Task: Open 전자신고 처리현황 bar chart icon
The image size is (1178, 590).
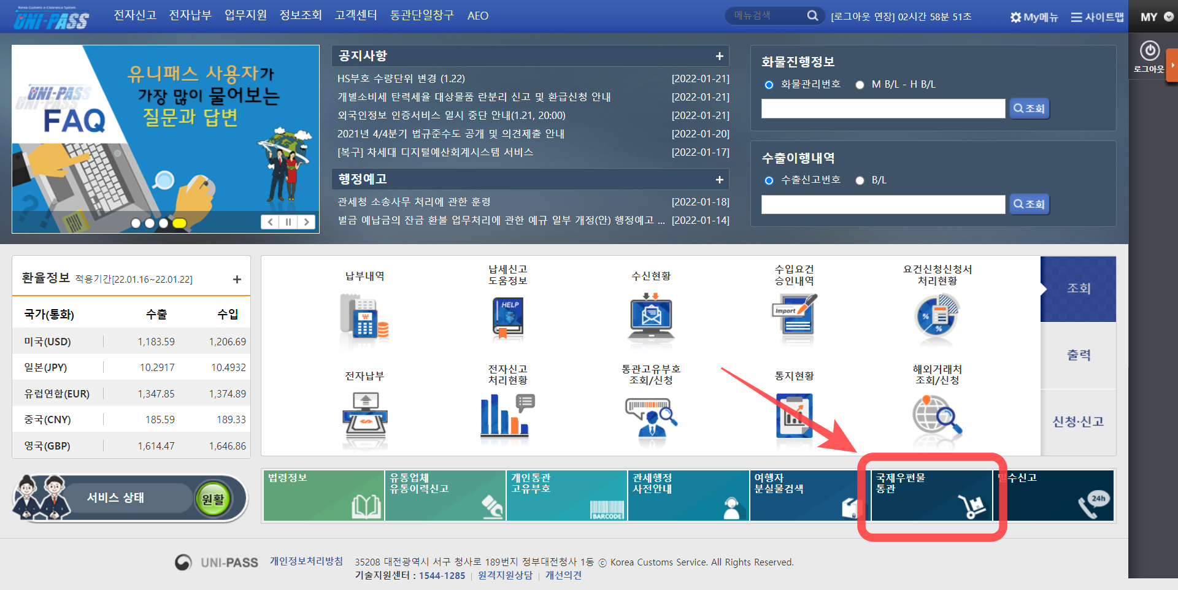Action: coord(508,416)
